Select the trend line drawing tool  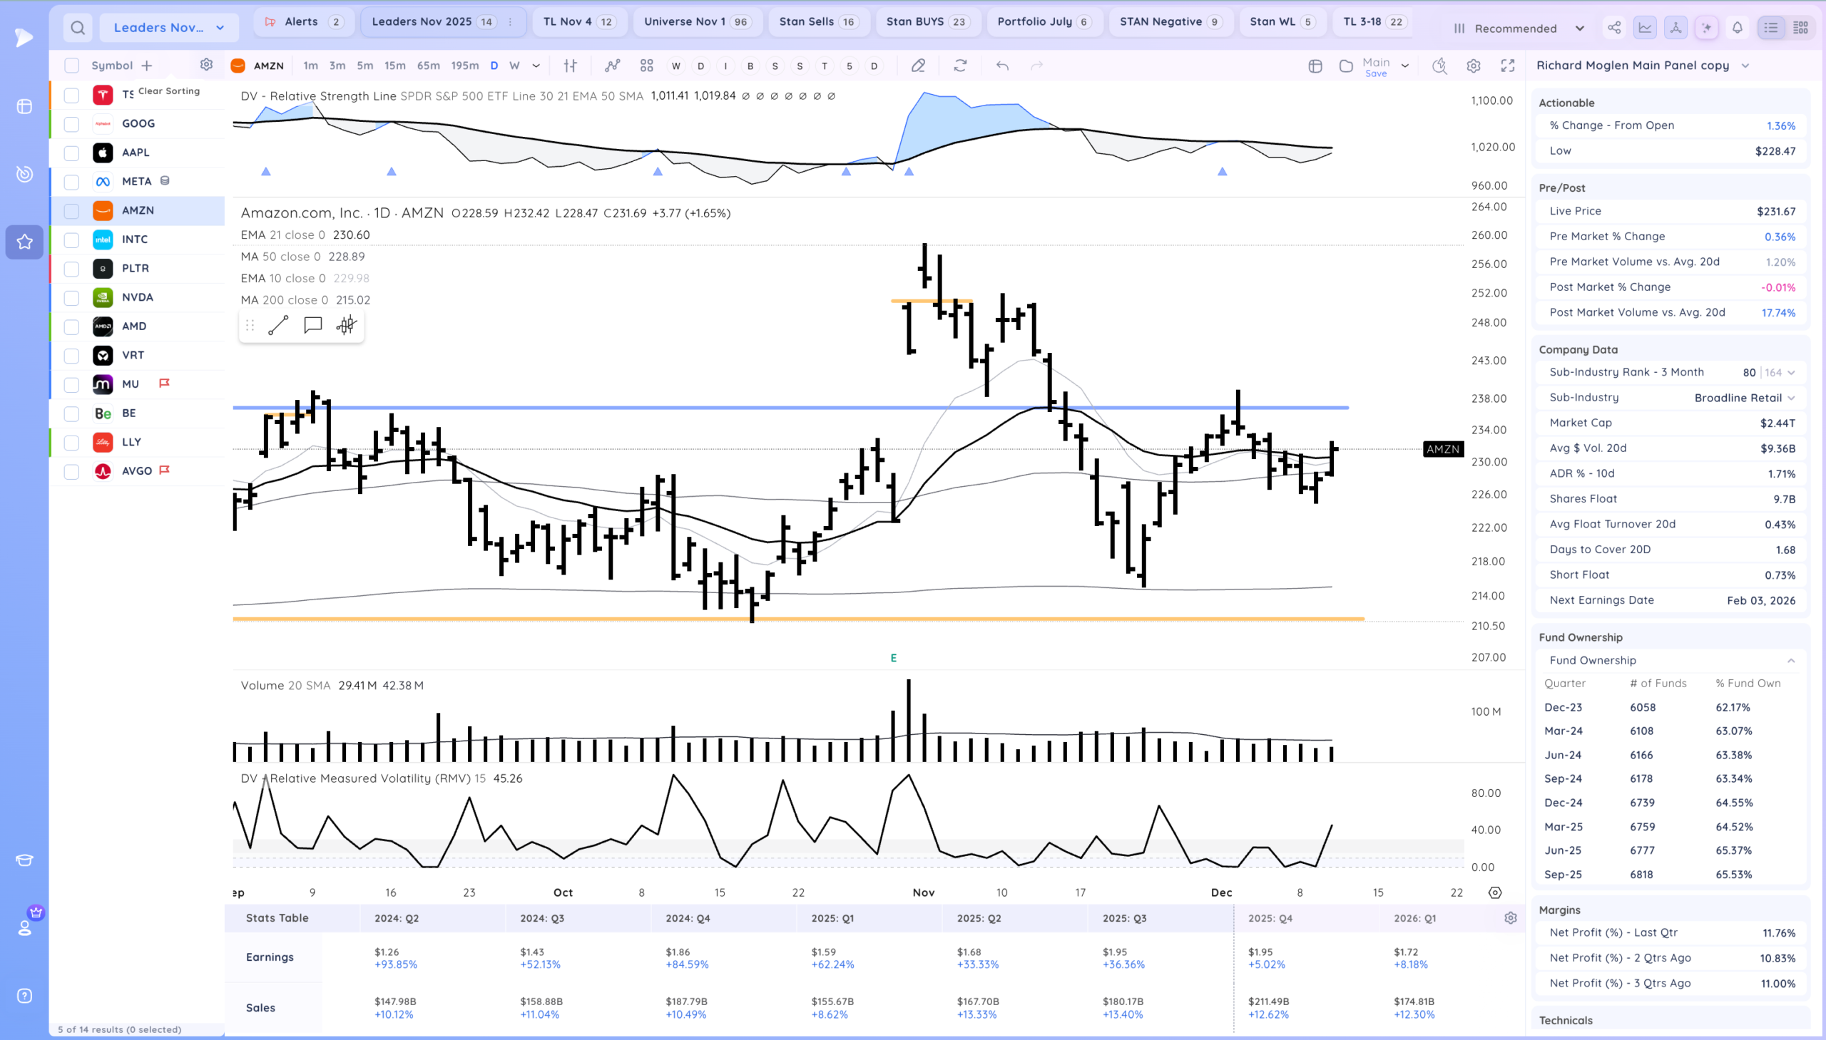pos(278,326)
